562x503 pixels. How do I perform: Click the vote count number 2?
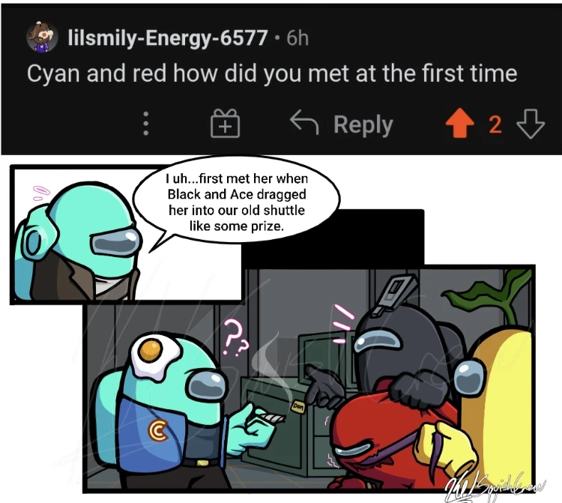(495, 124)
